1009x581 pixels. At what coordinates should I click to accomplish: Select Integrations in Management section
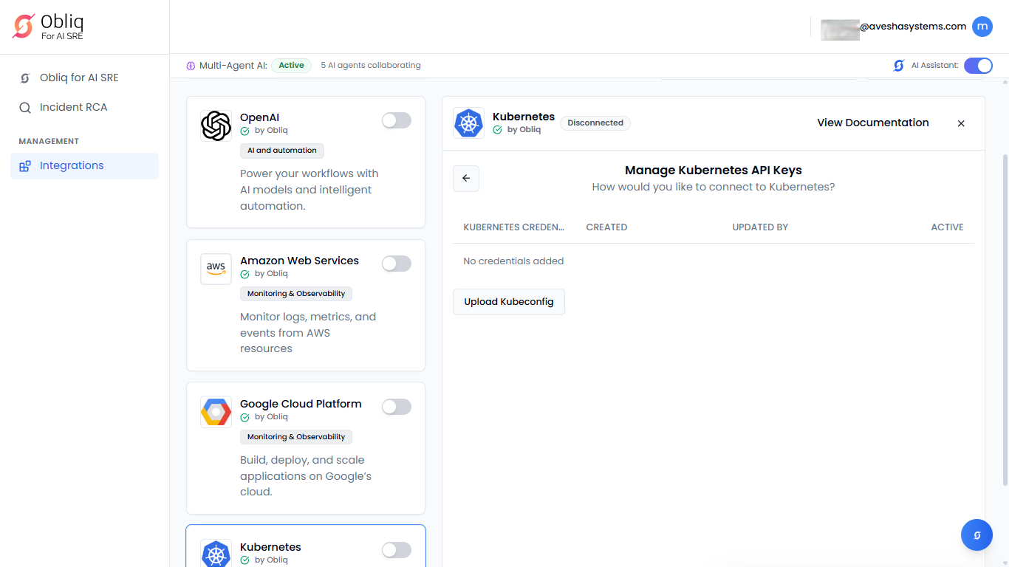[x=72, y=166]
